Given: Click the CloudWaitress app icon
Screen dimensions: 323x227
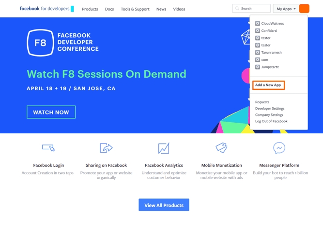Looking at the screenshot, I should click(258, 24).
